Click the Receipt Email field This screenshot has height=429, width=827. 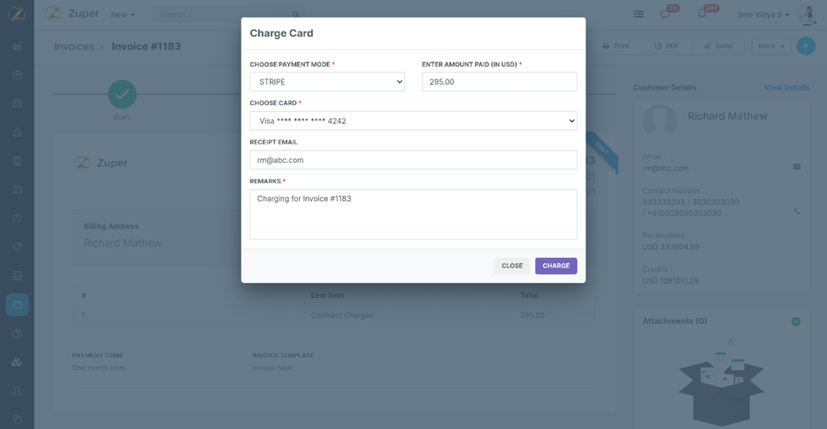[413, 160]
